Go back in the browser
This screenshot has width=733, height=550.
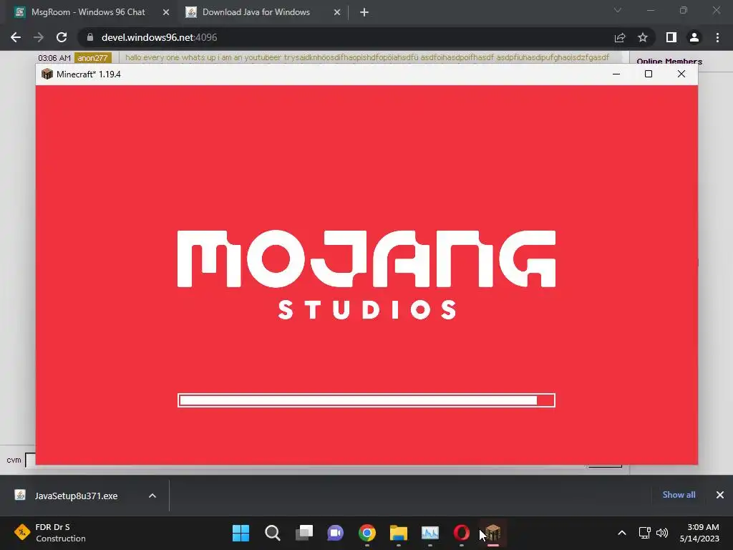[x=16, y=37]
